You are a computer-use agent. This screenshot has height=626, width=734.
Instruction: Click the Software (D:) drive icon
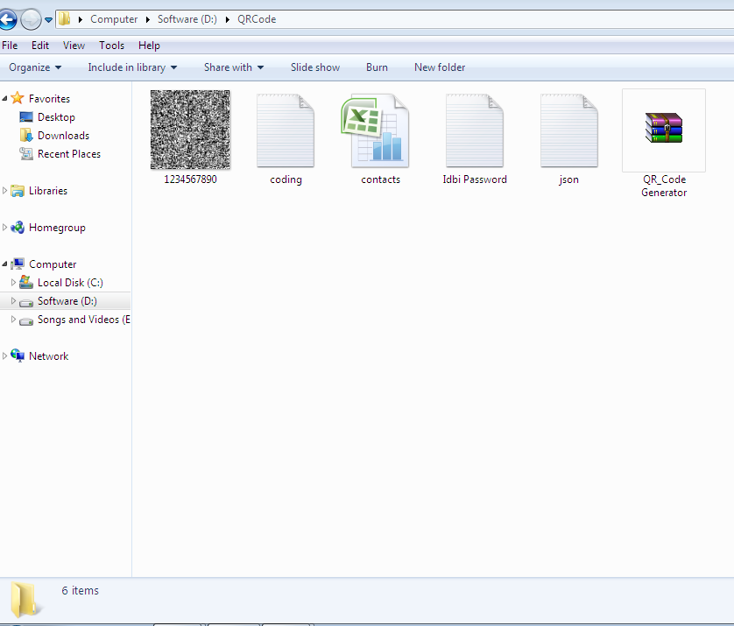coord(26,302)
